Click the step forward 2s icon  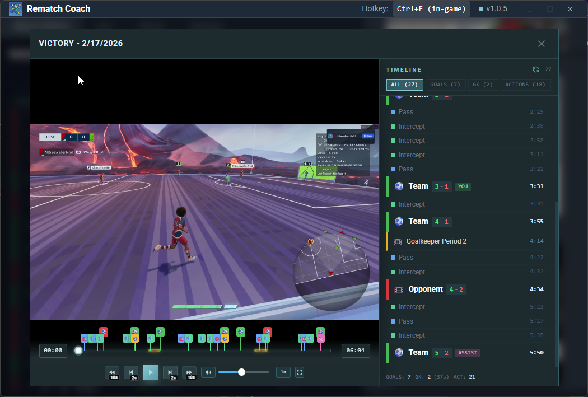point(170,372)
